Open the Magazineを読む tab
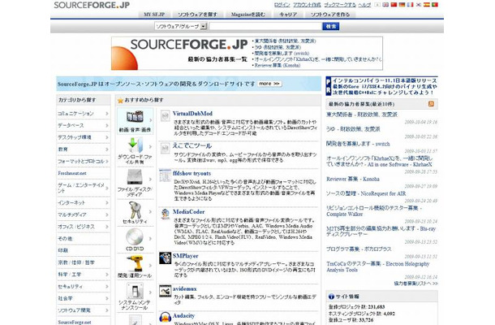 [247, 15]
